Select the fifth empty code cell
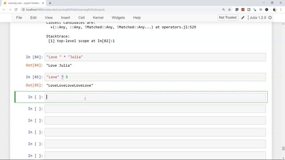Viewport: 285px width, 160px height. (155, 144)
